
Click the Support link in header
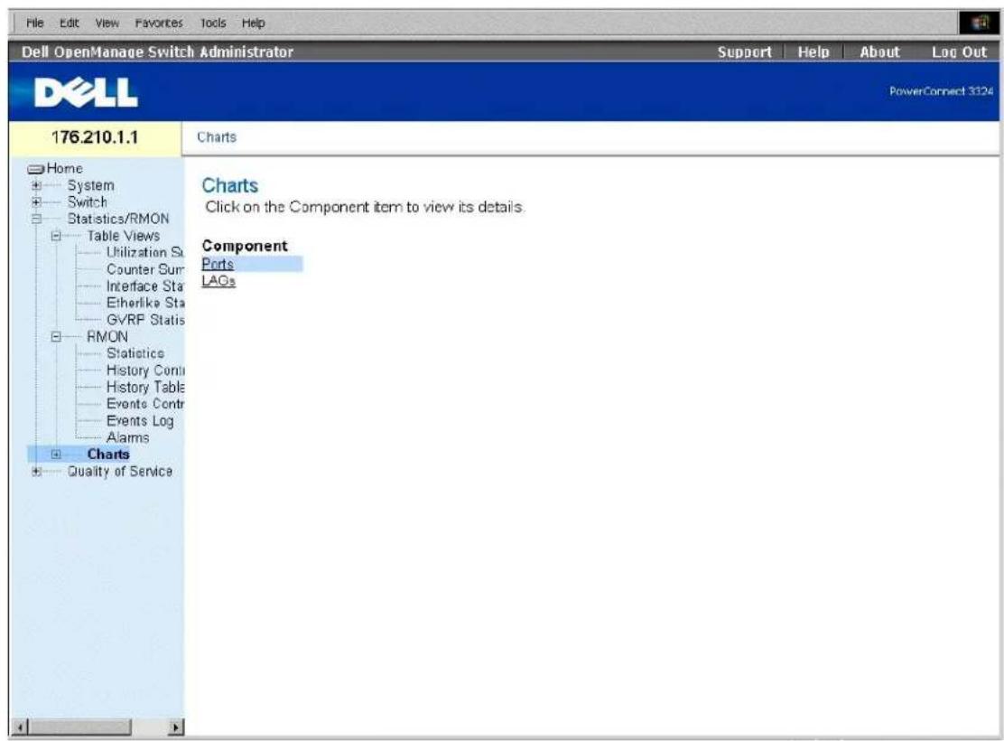click(x=744, y=52)
